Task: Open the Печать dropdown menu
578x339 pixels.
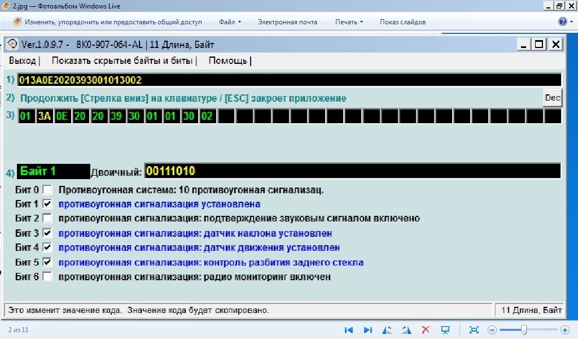Action: pyautogui.click(x=346, y=21)
